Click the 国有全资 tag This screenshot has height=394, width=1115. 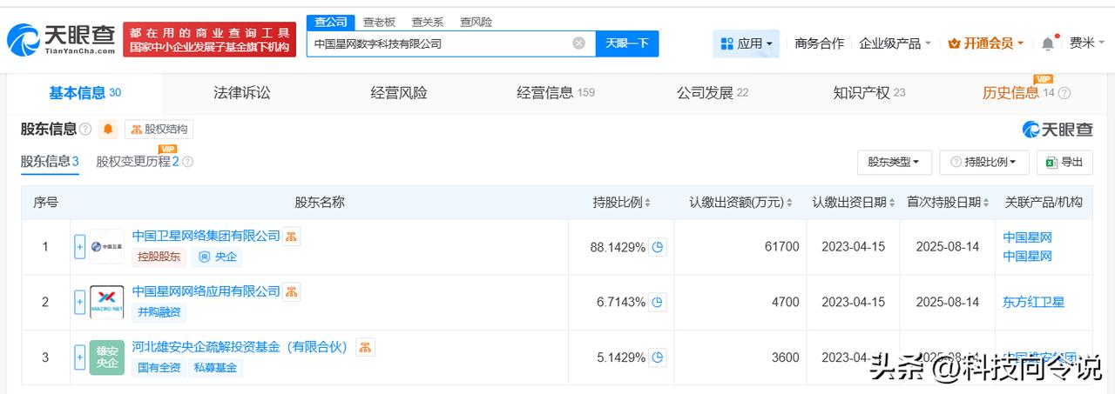(159, 368)
